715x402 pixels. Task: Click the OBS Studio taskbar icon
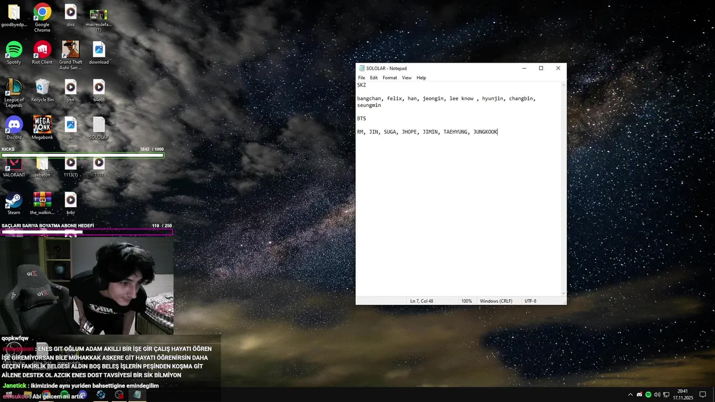pos(119,395)
